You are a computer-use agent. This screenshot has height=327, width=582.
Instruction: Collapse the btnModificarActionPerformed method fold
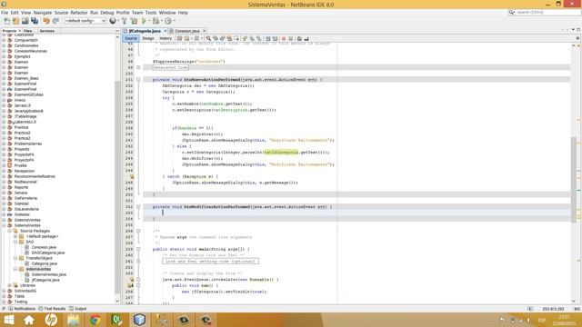pyautogui.click(x=138, y=207)
